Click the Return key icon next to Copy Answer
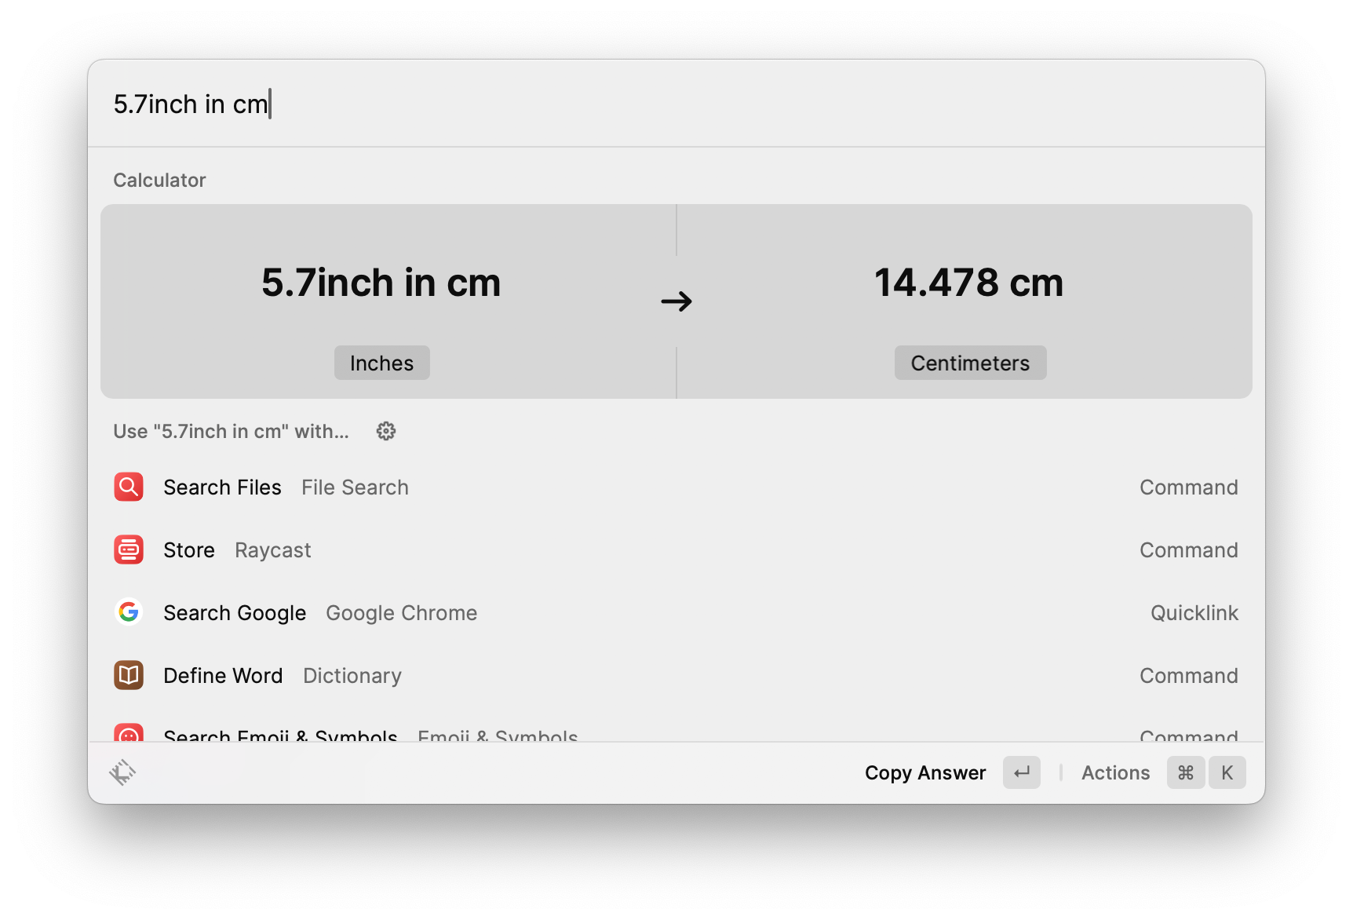 point(1022,772)
